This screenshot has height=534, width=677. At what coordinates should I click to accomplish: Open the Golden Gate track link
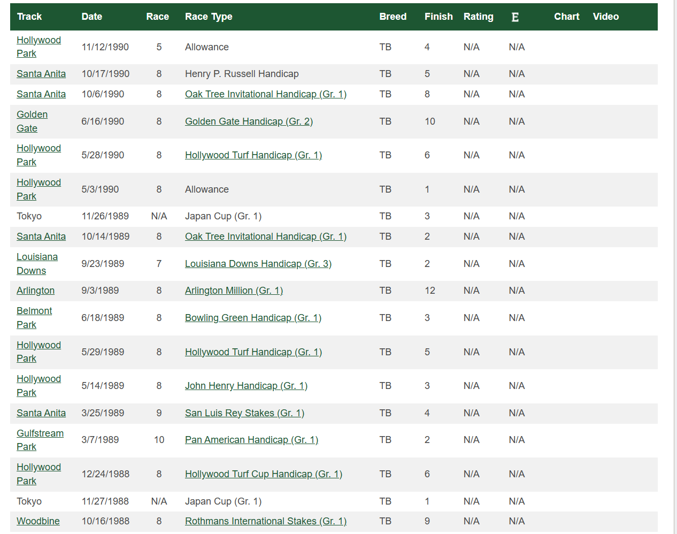coord(32,121)
